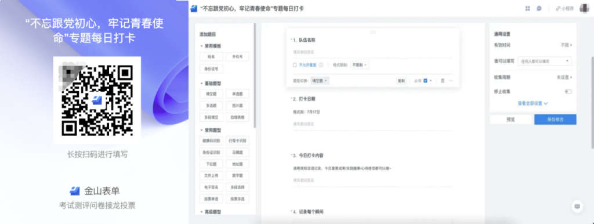Toggle the 停止收集 switch
The width and height of the screenshot is (594, 224).
click(x=568, y=91)
